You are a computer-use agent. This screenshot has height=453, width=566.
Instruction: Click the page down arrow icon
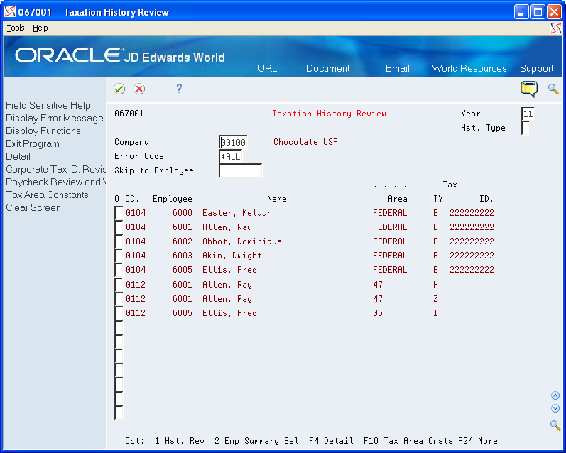click(555, 408)
